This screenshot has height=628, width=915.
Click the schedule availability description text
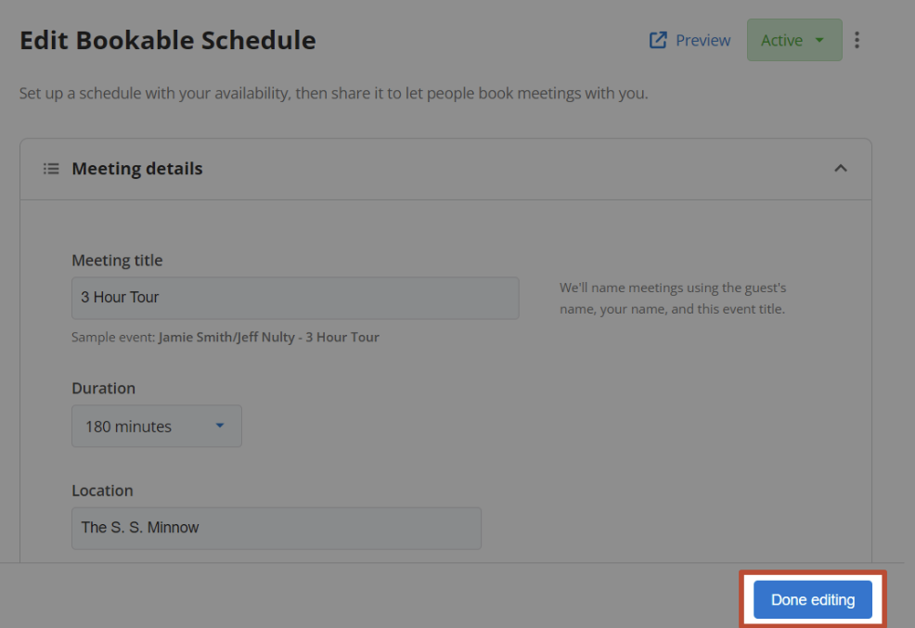(334, 94)
